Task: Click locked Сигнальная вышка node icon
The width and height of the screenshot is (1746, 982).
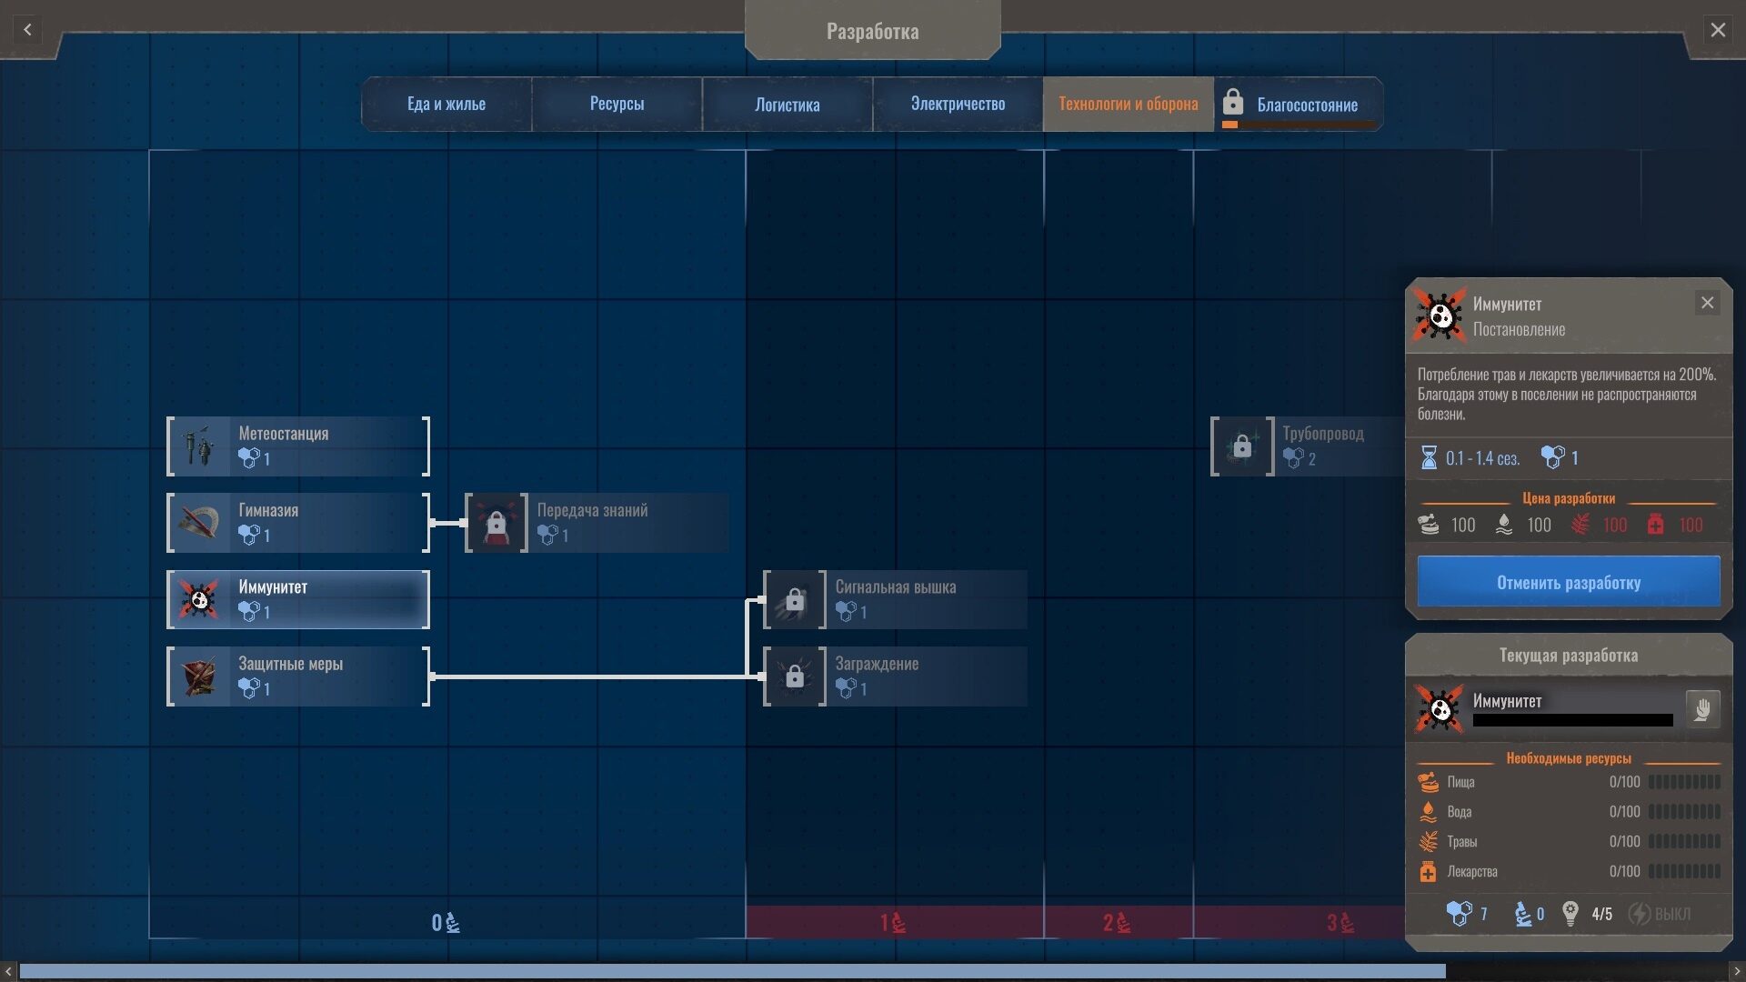Action: [795, 600]
